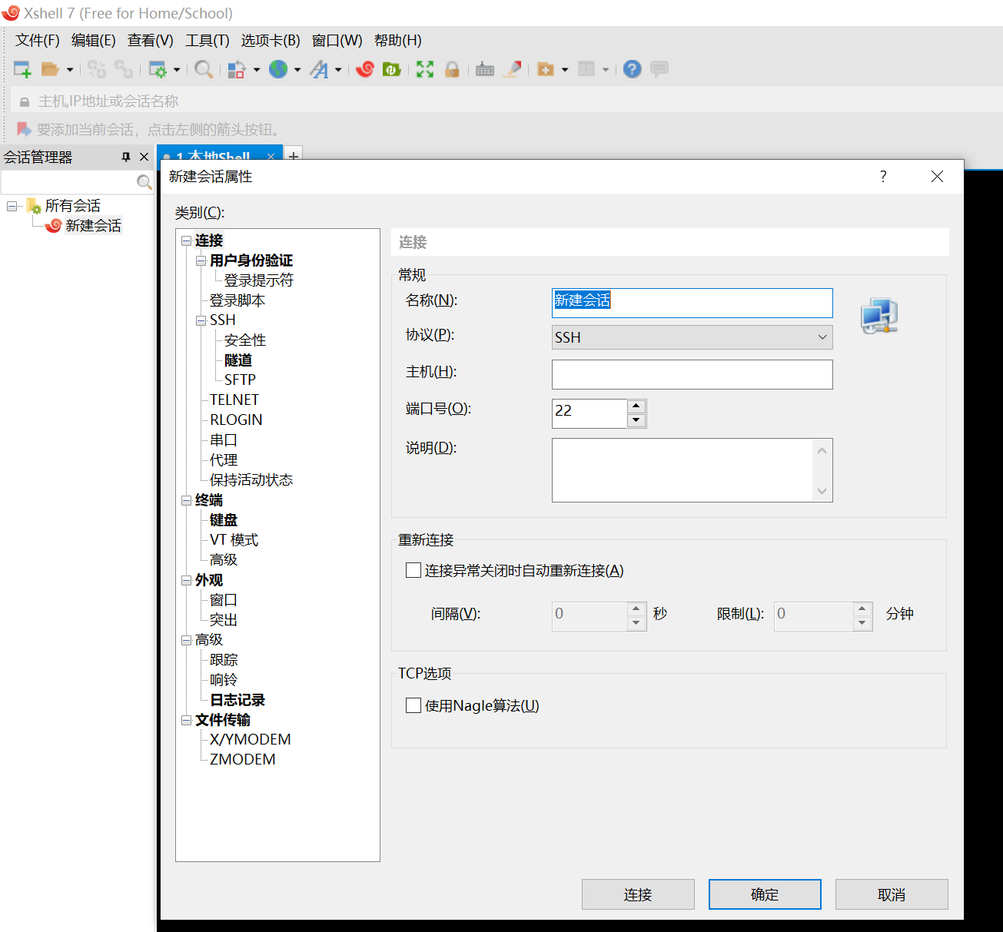Click the session Properties gear icon
1003x932 pixels.
pyautogui.click(x=158, y=69)
